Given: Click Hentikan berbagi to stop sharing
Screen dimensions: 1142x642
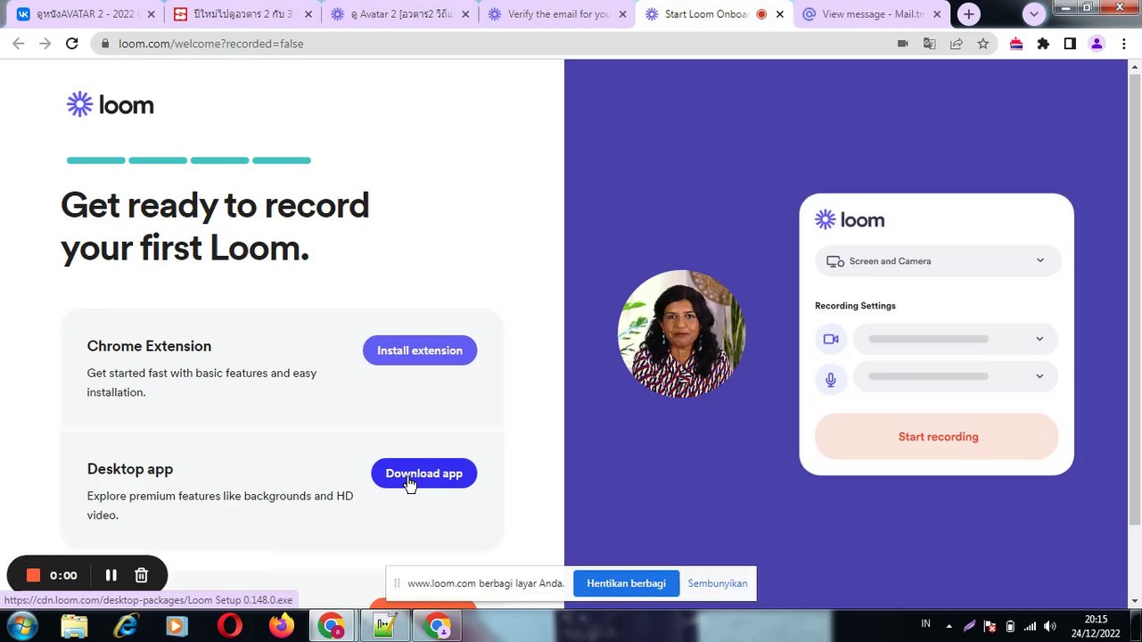Looking at the screenshot, I should coord(626,583).
